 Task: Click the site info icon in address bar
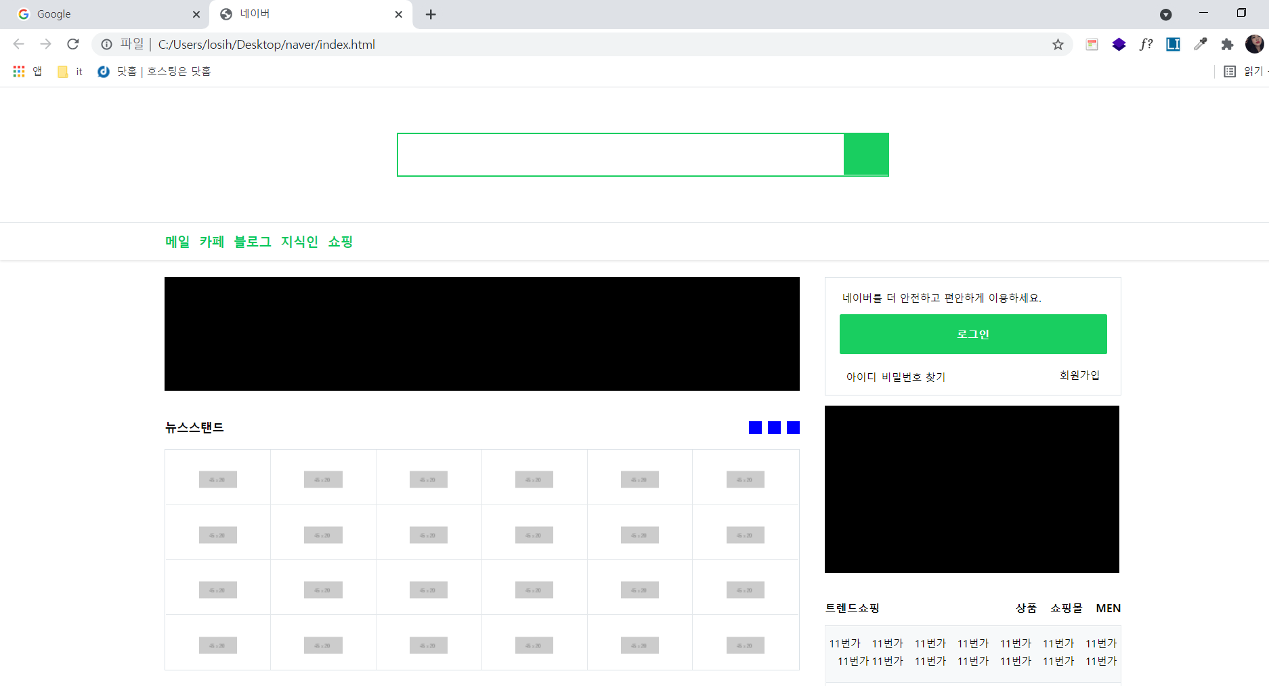pos(106,45)
